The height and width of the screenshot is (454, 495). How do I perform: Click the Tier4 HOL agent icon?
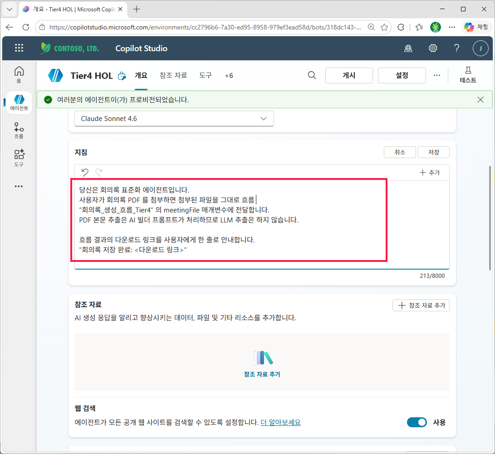(55, 76)
